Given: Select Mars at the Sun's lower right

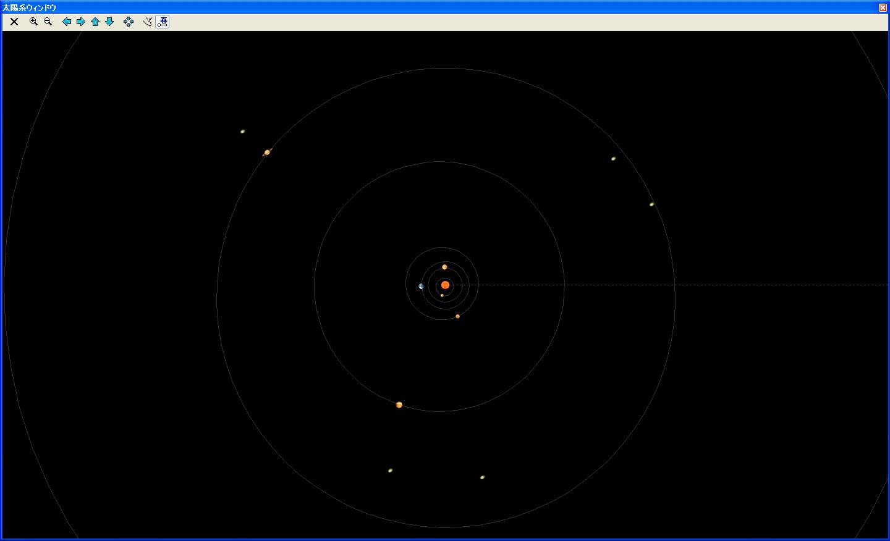Looking at the screenshot, I should pyautogui.click(x=457, y=316).
